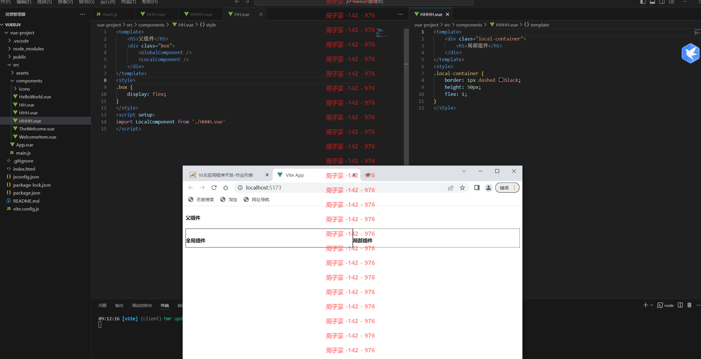Open browser tab search dropdown
Image resolution: width=701 pixels, height=359 pixels.
click(x=464, y=171)
